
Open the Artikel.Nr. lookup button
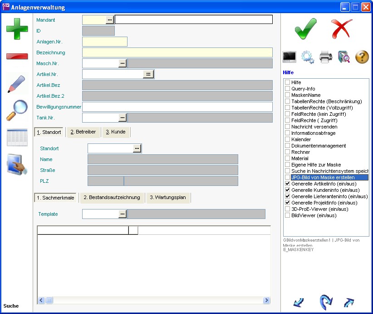click(x=148, y=74)
